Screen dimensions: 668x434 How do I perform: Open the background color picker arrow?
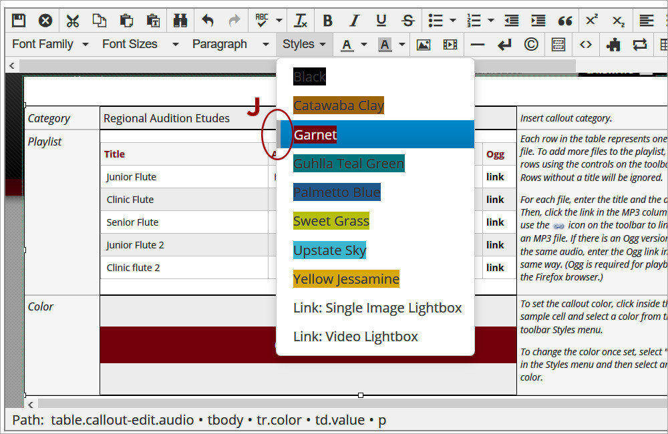(401, 44)
